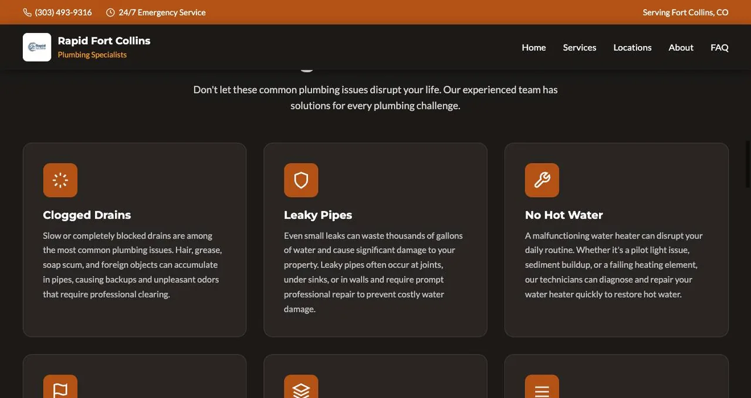Click the phone icon in top bar
The image size is (751, 398).
tap(27, 12)
